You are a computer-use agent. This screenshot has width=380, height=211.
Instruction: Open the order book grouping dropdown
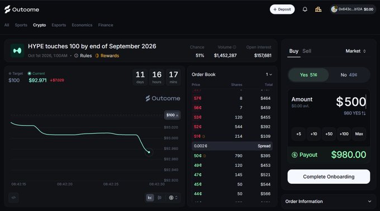[x=269, y=75]
